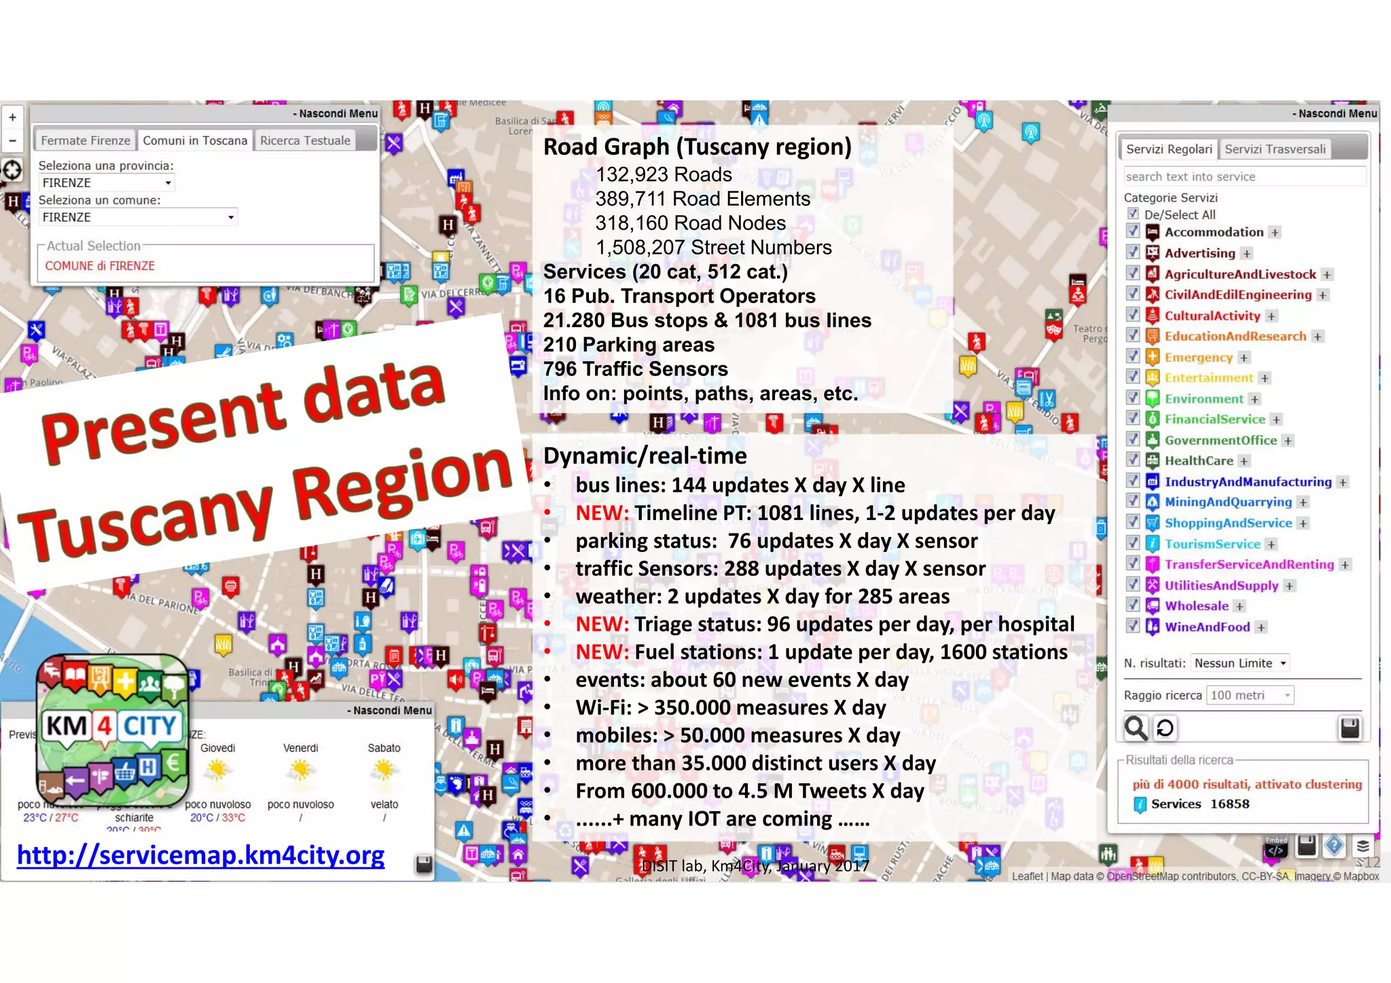The image size is (1391, 983).
Task: Click the HealthCare category icon
Action: (1152, 461)
